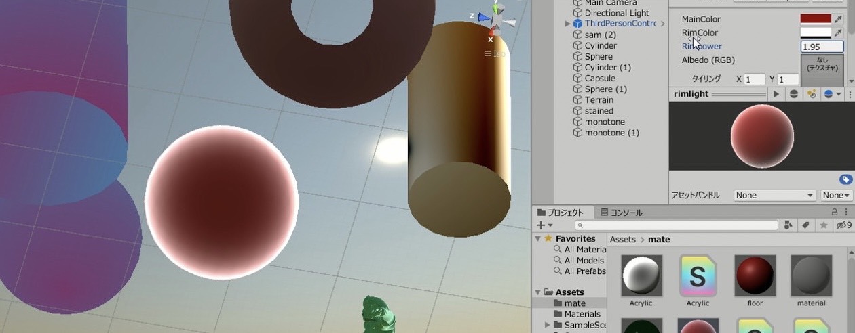Open the Project panel three-dot options menu

[846, 212]
